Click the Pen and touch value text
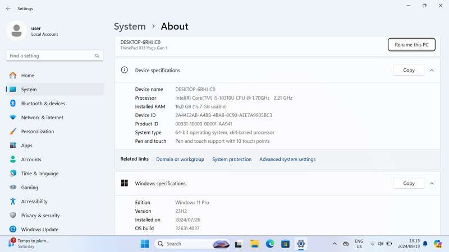Image resolution: width=449 pixels, height=252 pixels. [x=222, y=141]
